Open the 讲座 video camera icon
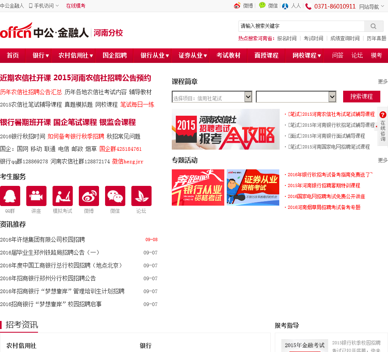 coord(36,196)
